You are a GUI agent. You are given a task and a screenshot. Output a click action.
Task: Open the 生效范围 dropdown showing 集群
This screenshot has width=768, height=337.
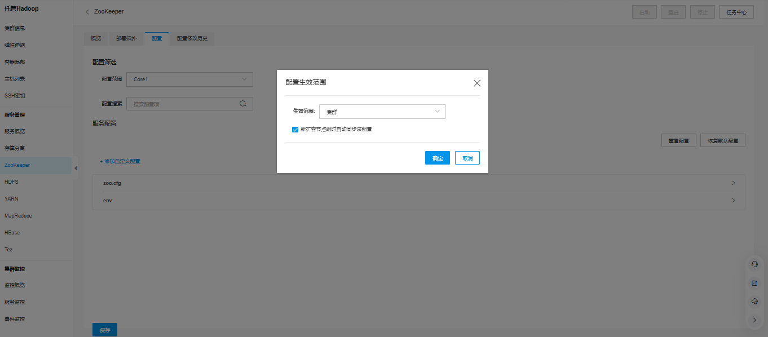click(382, 112)
